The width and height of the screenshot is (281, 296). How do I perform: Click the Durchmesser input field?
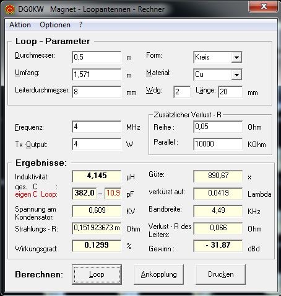click(x=97, y=57)
